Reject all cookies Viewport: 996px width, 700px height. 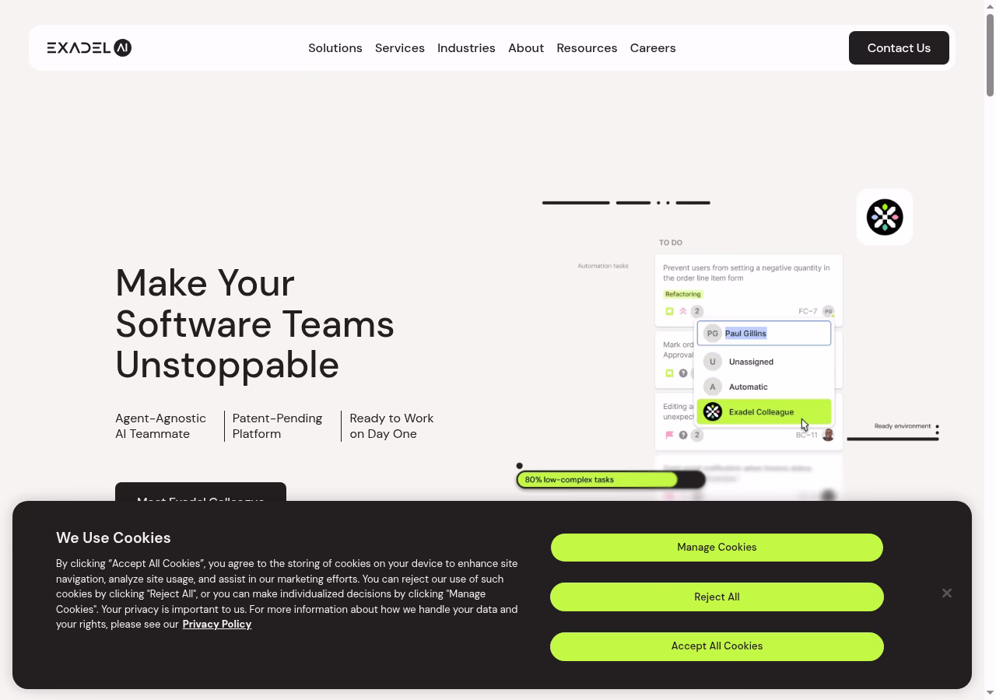pyautogui.click(x=717, y=597)
